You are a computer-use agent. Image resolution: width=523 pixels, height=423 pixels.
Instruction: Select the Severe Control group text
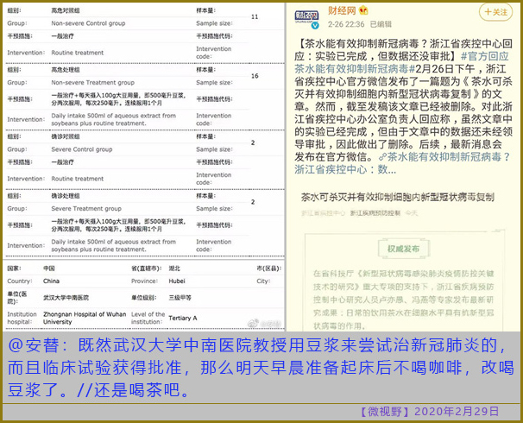(x=82, y=149)
